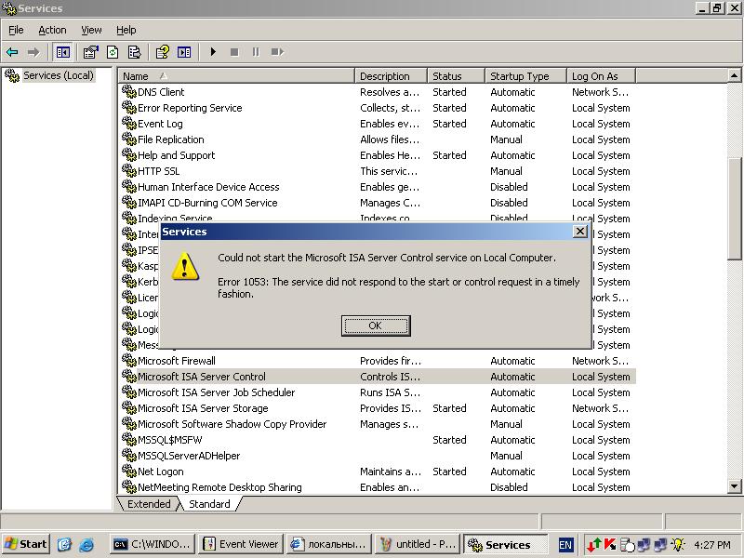
Task: Click the EN language indicator
Action: [x=565, y=545]
